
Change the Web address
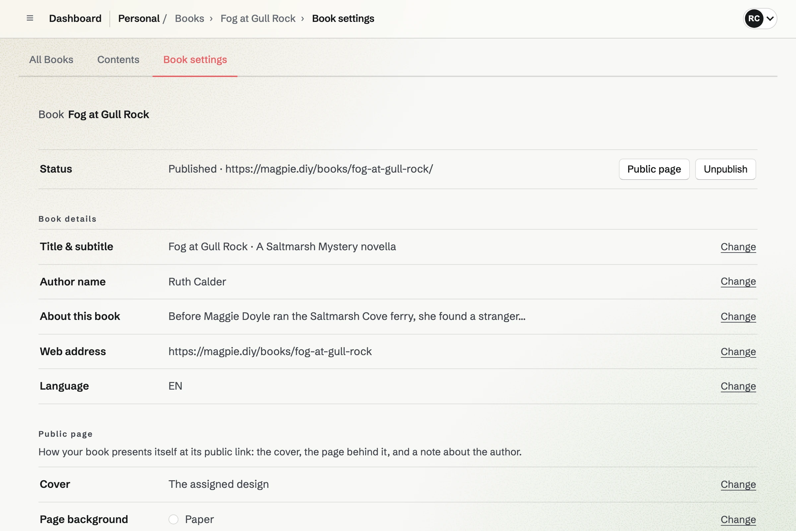tap(738, 352)
